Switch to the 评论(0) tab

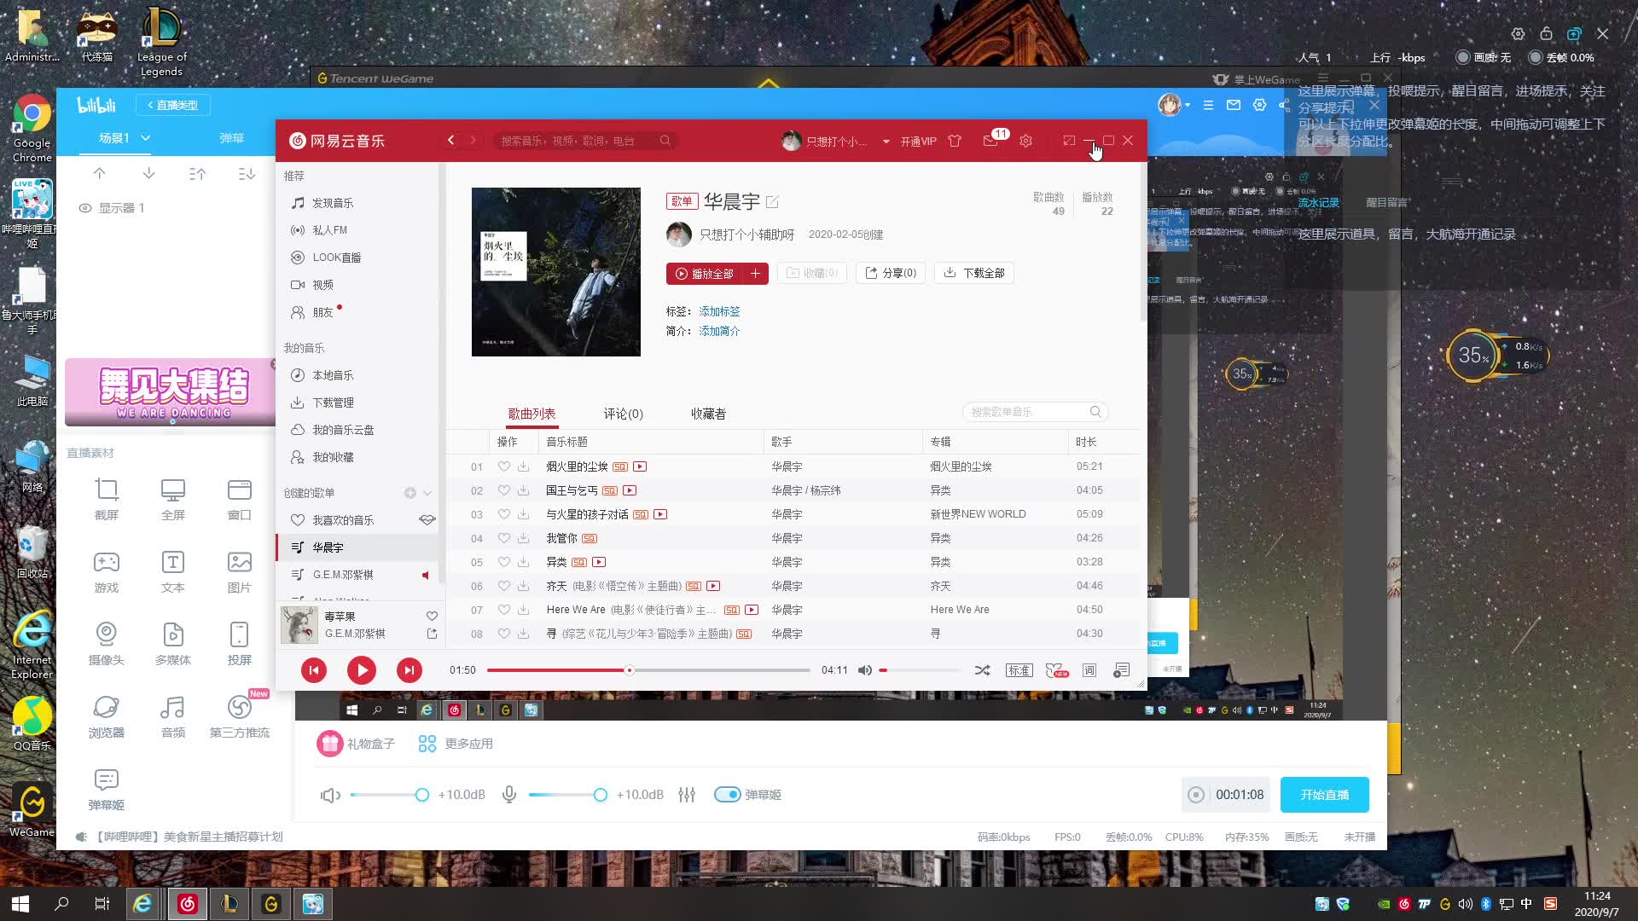623,414
